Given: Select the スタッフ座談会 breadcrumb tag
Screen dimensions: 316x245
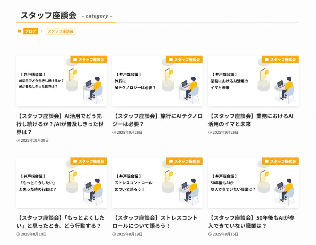Looking at the screenshot, I should coord(60,31).
